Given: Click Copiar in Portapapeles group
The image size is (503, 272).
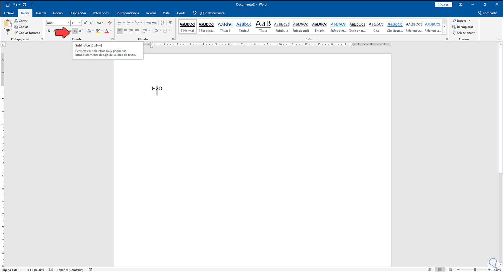Looking at the screenshot, I should point(21,27).
